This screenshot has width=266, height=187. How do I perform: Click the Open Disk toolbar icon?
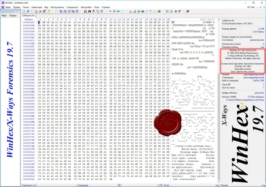pyautogui.click(x=130, y=11)
